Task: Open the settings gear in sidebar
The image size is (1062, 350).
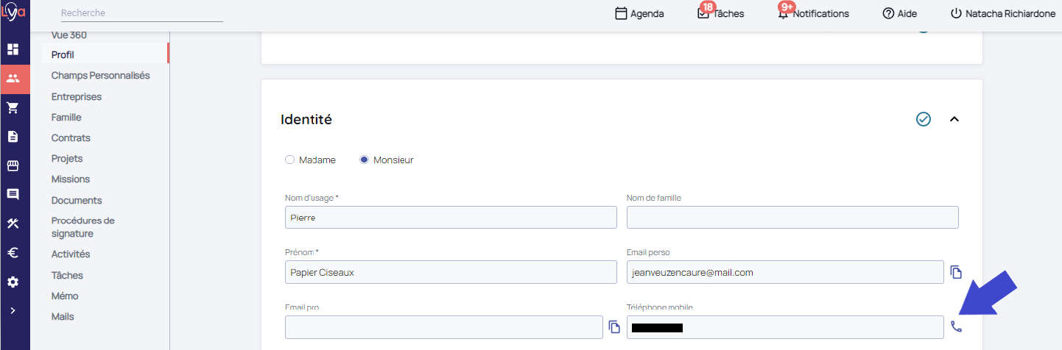Action: (13, 282)
